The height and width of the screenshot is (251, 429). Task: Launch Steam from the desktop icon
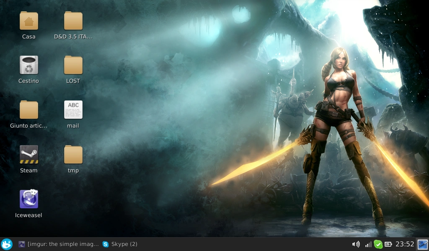tap(29, 154)
